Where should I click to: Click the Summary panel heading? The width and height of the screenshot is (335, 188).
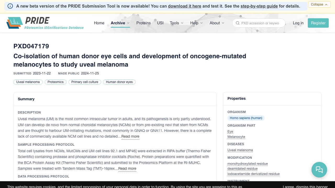coord(26,99)
